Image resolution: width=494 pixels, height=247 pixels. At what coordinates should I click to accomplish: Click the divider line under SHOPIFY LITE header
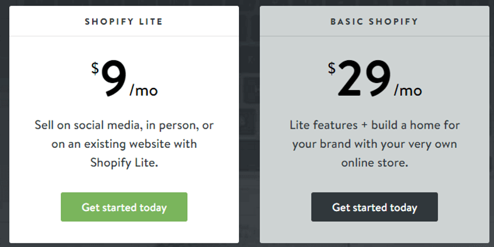[x=124, y=36]
